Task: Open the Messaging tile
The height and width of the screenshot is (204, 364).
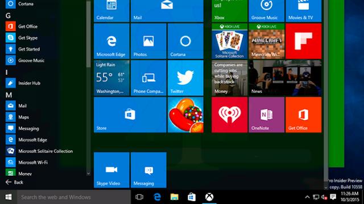Action: point(148,170)
